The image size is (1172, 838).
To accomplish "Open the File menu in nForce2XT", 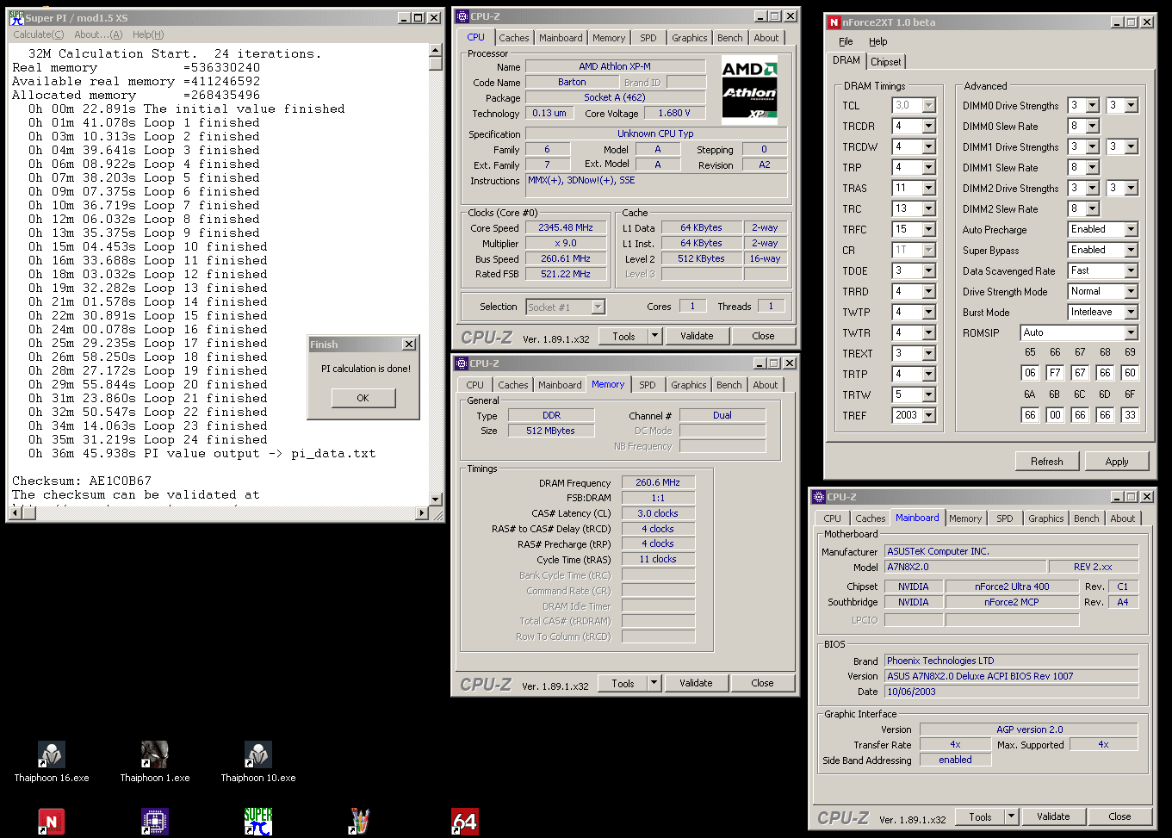I will pos(846,41).
